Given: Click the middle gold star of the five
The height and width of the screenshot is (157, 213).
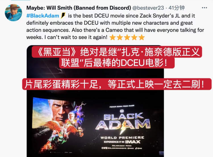Looking at the screenshot, I should coord(127,37).
